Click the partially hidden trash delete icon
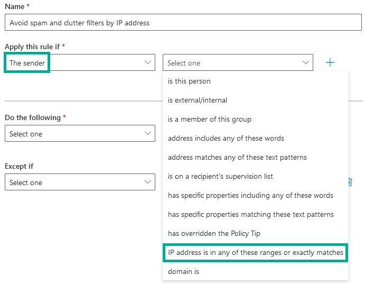 [350, 182]
